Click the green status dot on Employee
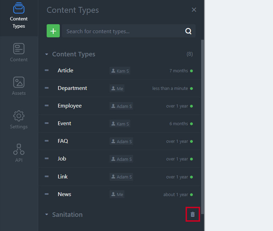The height and width of the screenshot is (231, 273). tap(191, 106)
